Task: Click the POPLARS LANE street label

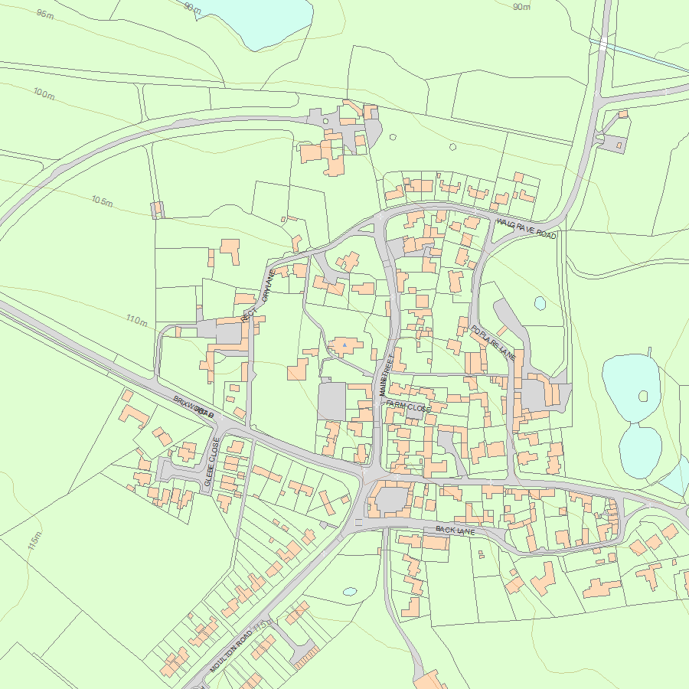Action: click(x=492, y=343)
